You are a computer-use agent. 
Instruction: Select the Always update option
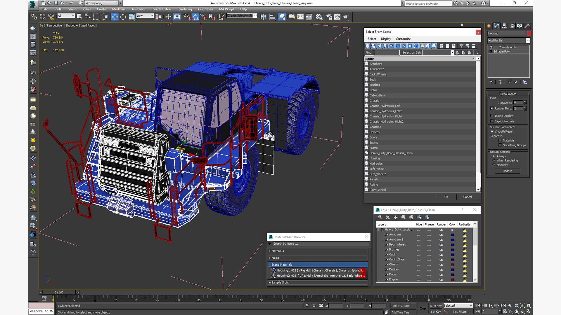coord(494,156)
